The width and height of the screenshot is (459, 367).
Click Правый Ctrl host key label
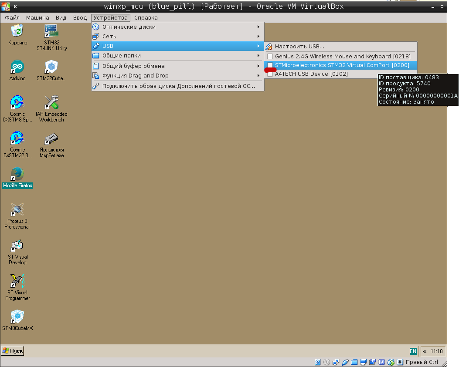pyautogui.click(x=422, y=362)
